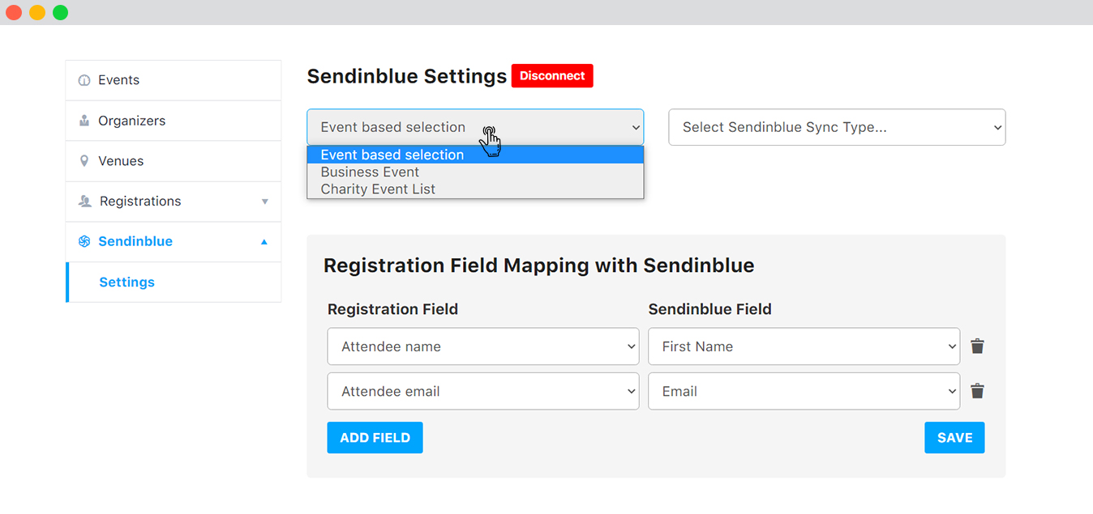The image size is (1093, 514).
Task: Open the Email Sendinblue field dropdown
Action: click(804, 391)
